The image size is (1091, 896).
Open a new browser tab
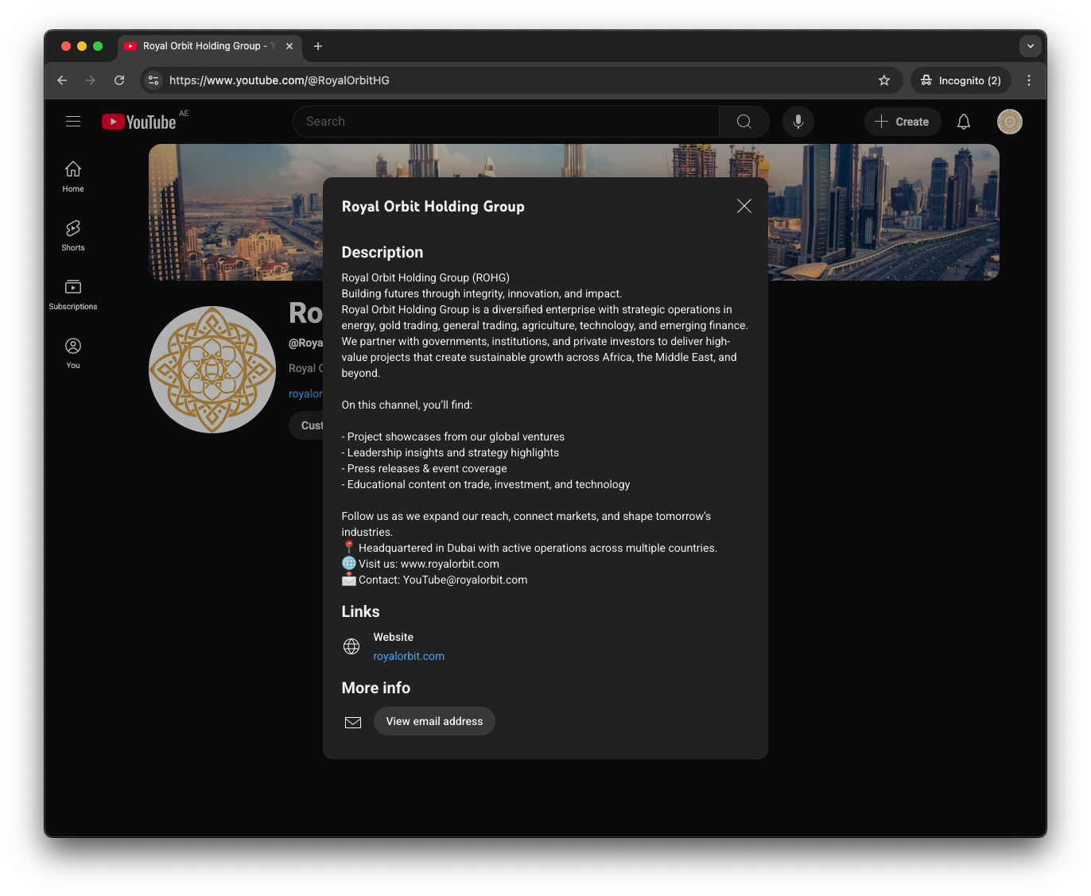tap(318, 46)
